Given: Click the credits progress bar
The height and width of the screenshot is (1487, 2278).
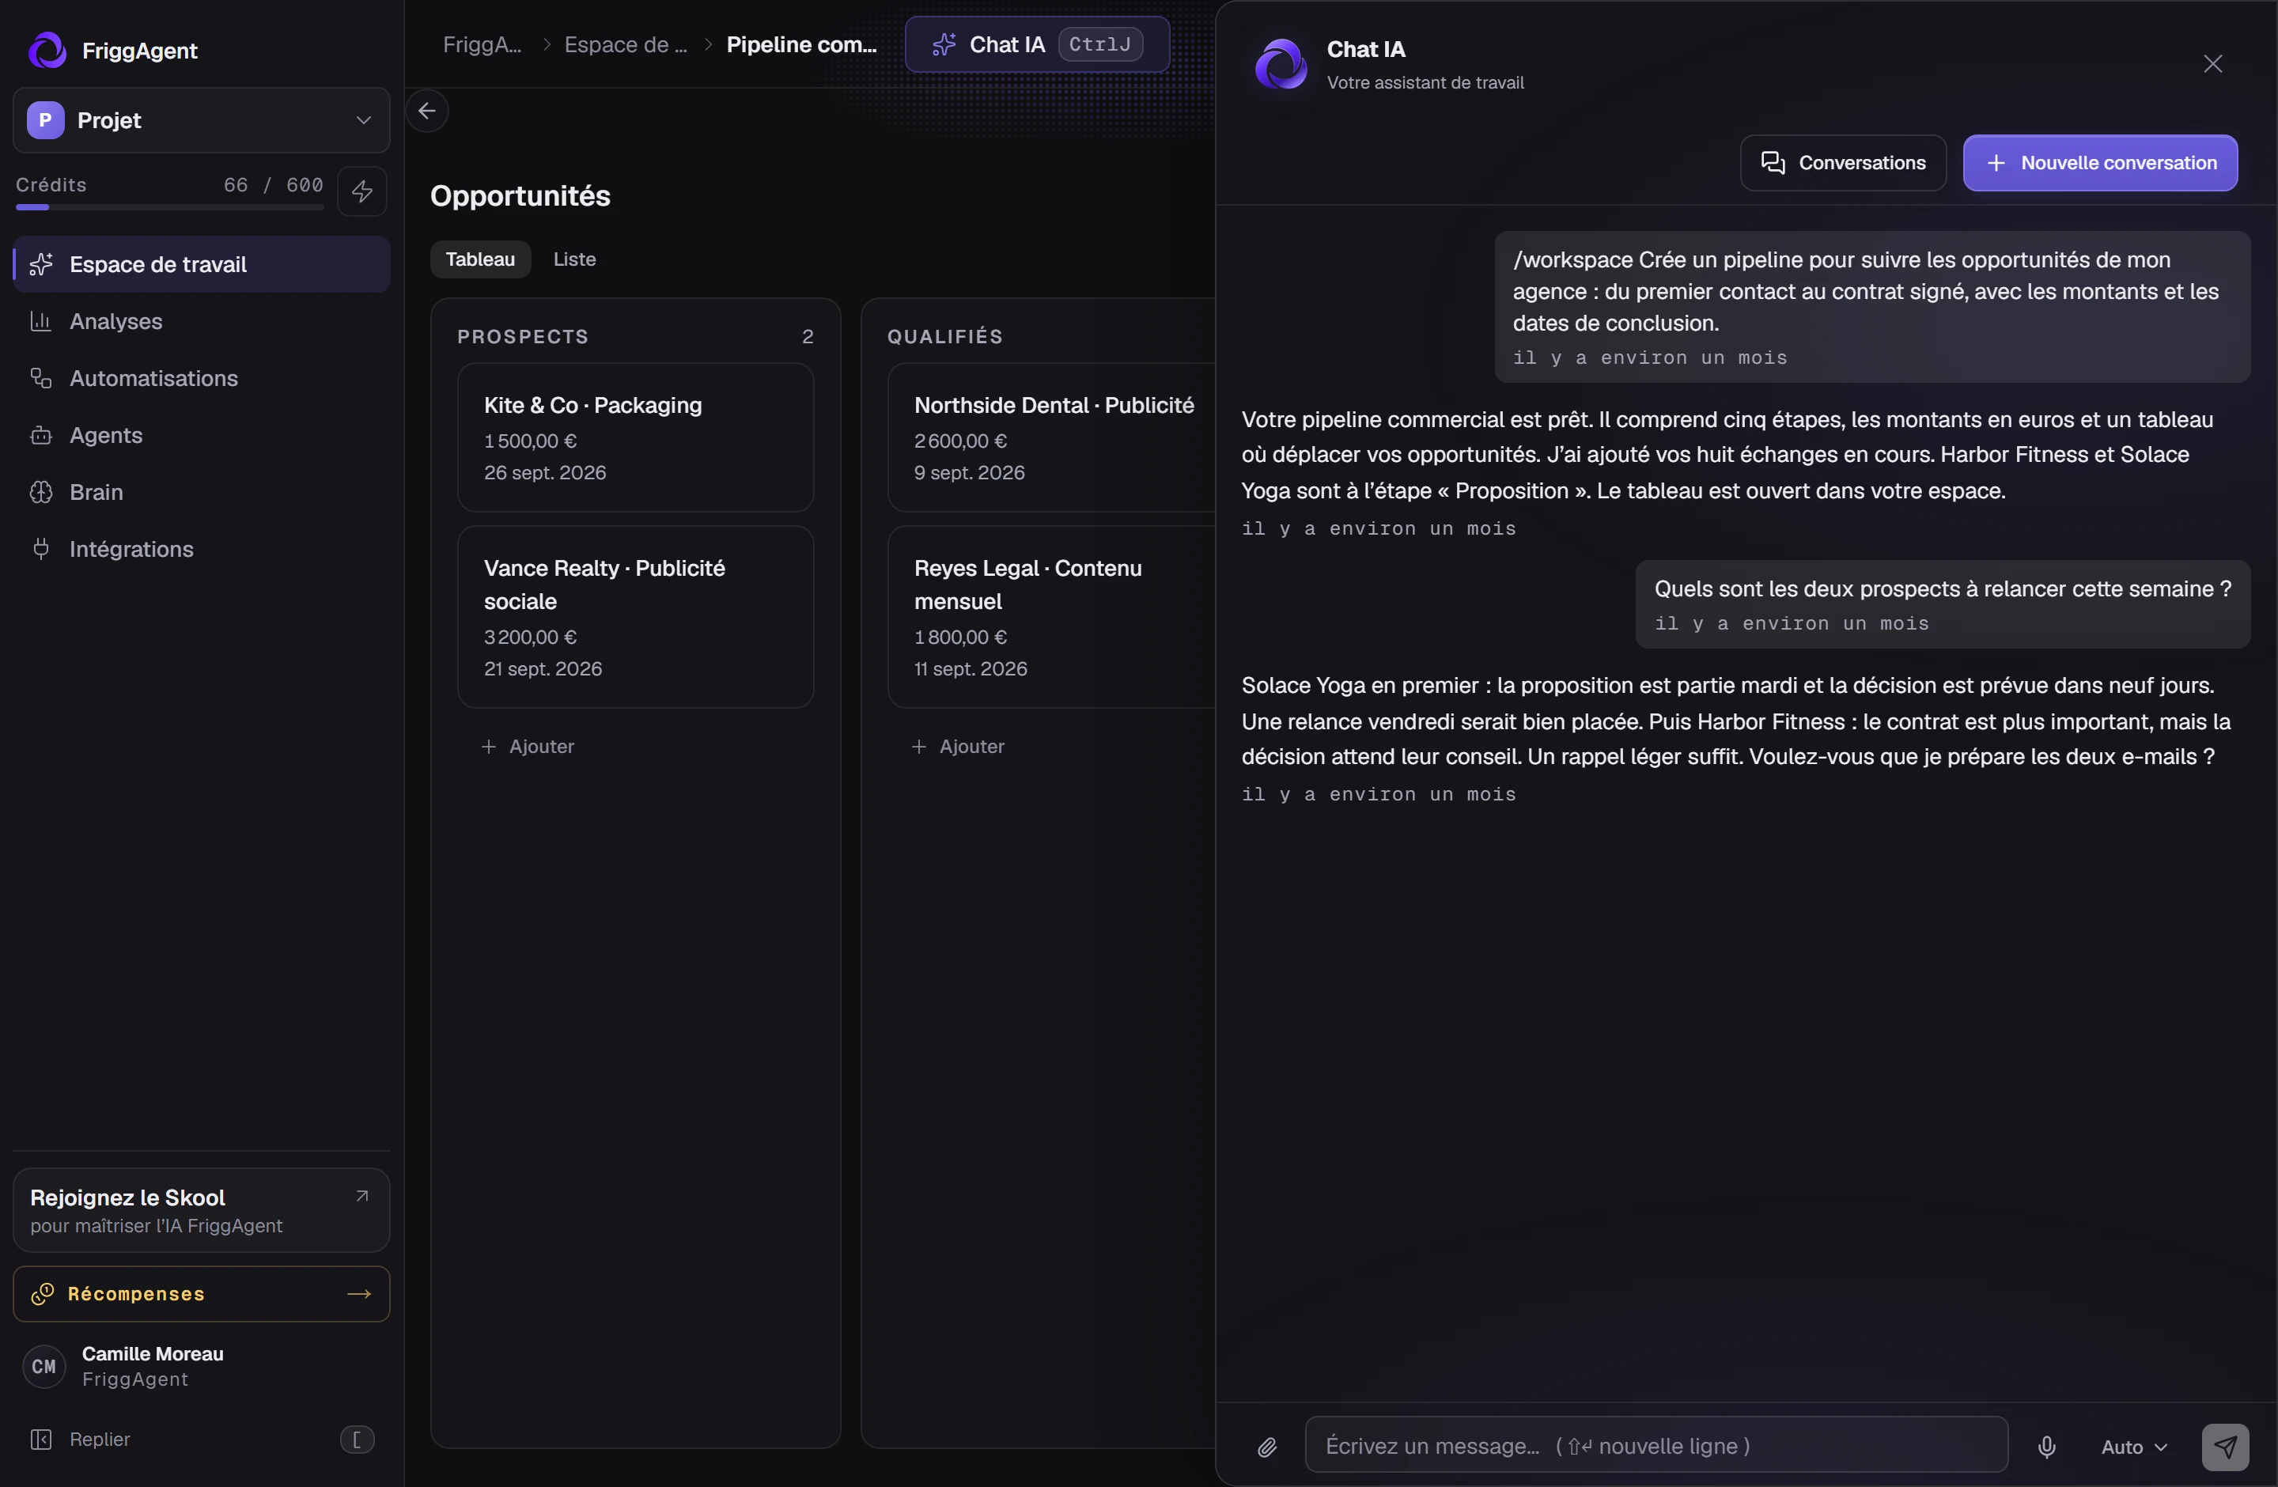Looking at the screenshot, I should pyautogui.click(x=169, y=206).
